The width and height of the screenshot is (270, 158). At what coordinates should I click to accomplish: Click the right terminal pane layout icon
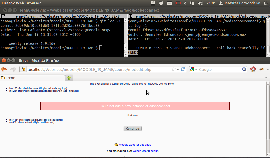point(130,16)
